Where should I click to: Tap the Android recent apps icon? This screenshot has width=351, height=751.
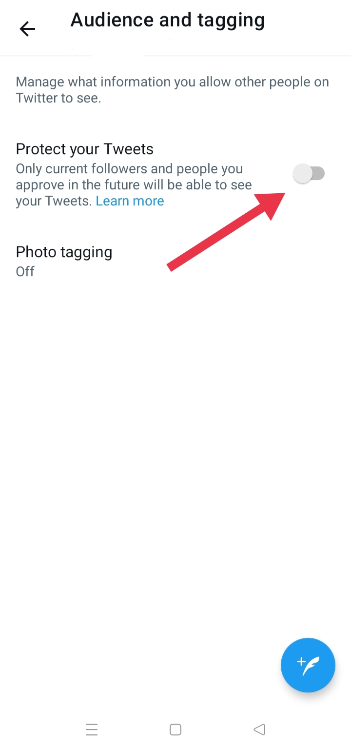pos(92,729)
